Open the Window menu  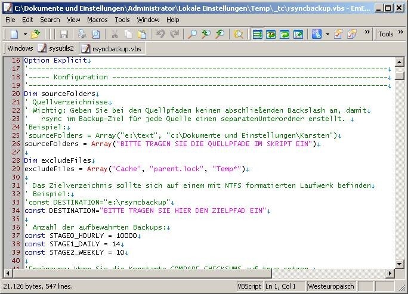[x=149, y=20]
